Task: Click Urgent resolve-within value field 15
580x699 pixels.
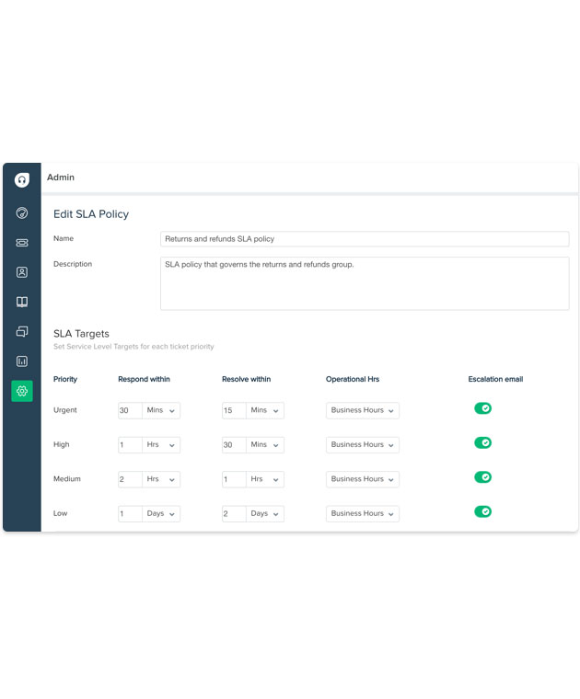Action: [x=234, y=410]
